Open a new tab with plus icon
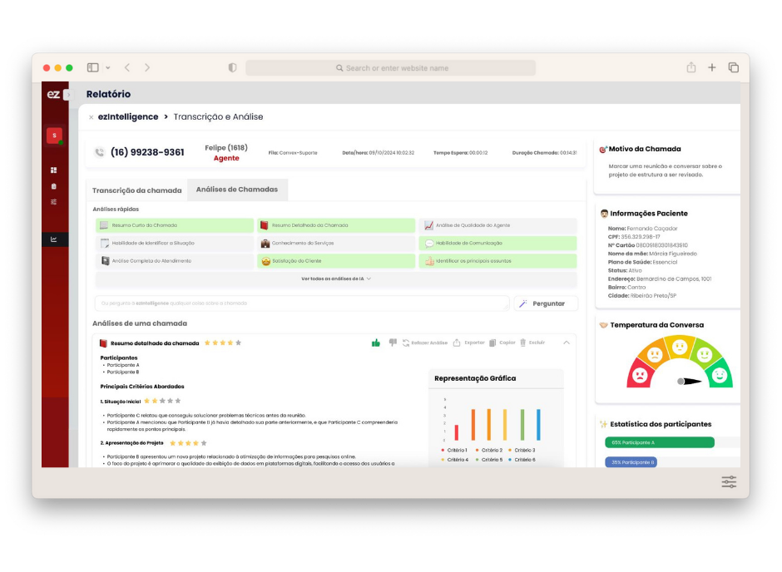The width and height of the screenshot is (782, 572). point(711,67)
